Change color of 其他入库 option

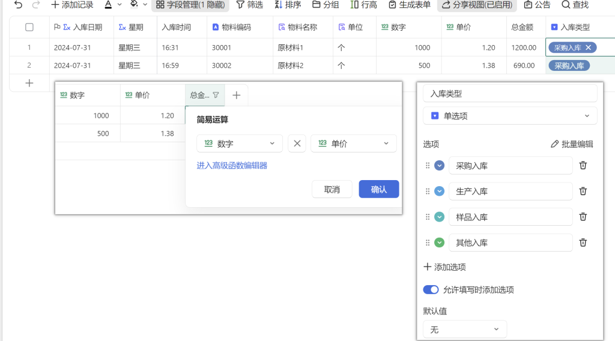pos(439,243)
